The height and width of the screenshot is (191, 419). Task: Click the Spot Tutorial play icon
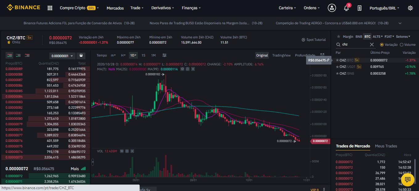(303, 40)
